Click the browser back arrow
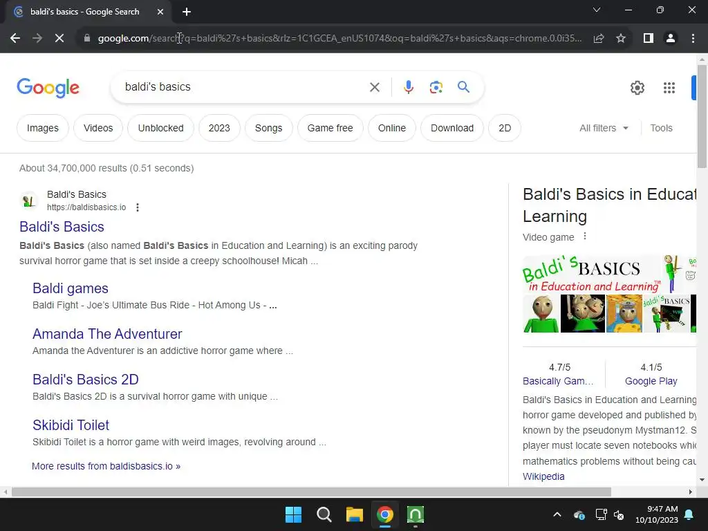 click(x=15, y=39)
